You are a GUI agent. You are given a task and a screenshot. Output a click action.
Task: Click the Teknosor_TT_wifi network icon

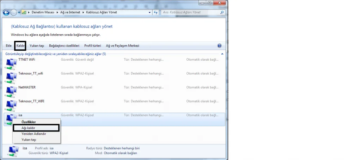click(11, 77)
